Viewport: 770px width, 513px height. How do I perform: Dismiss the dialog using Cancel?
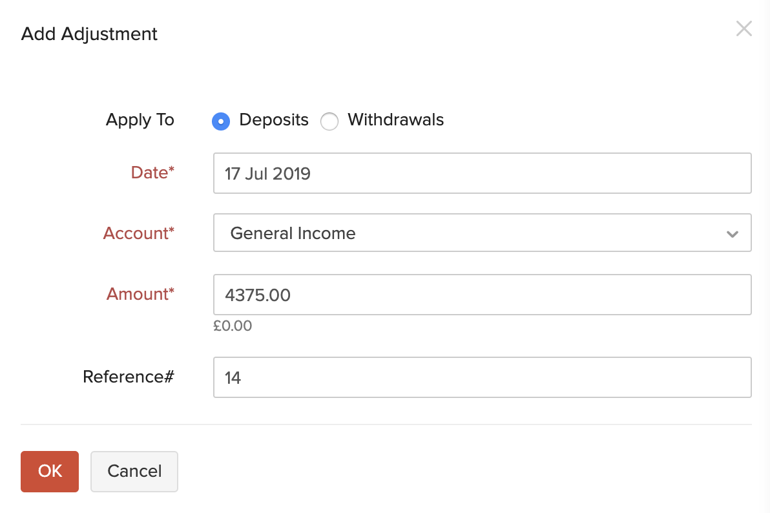[134, 471]
